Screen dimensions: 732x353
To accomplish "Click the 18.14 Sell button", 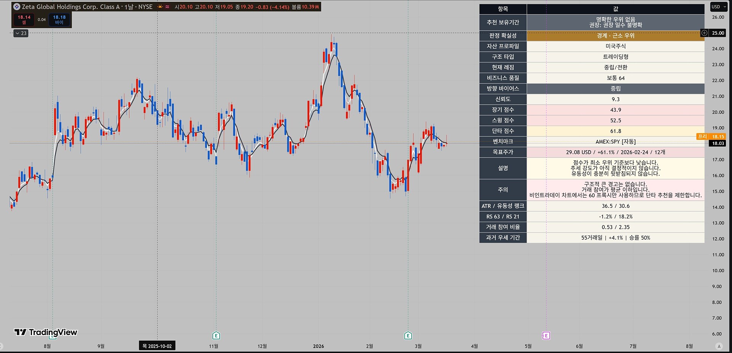I will [x=24, y=19].
